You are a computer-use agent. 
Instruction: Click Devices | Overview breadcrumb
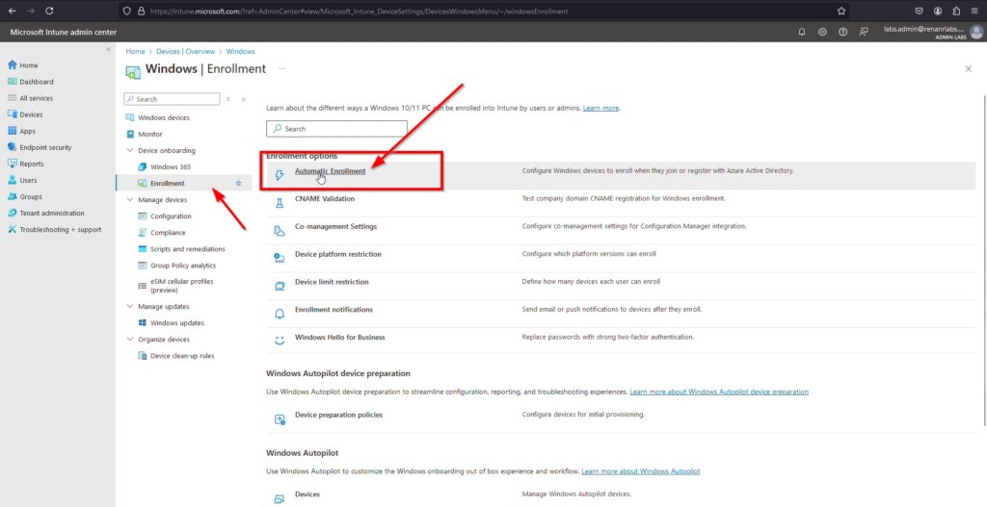[186, 52]
